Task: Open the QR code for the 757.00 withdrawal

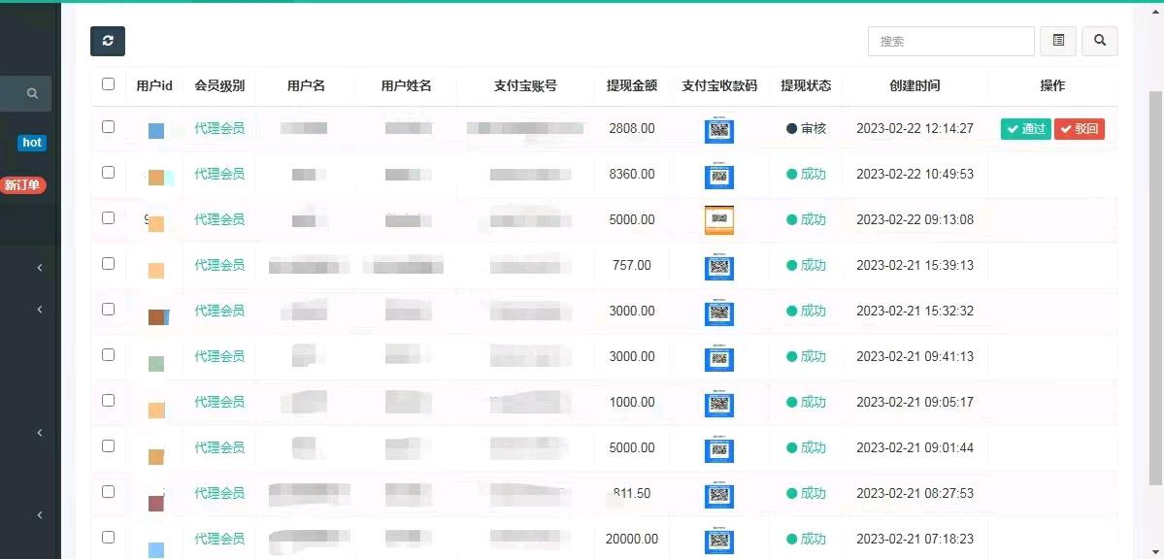Action: pyautogui.click(x=718, y=266)
